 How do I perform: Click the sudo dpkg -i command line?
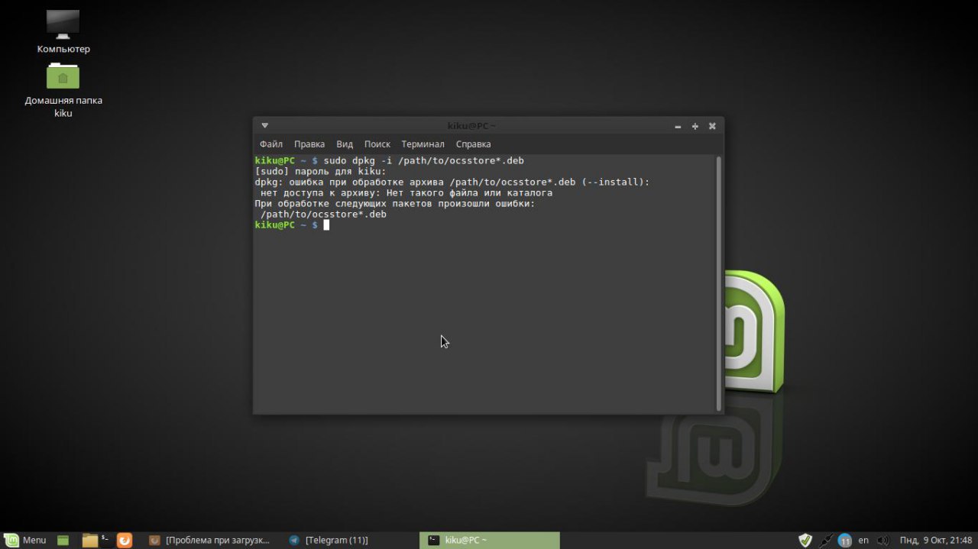point(390,161)
